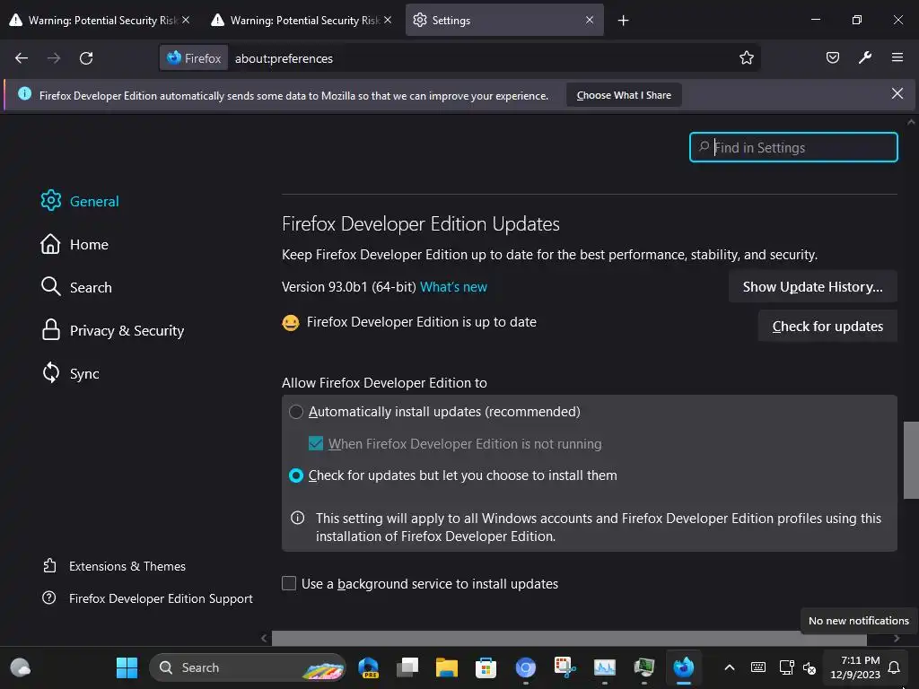Click the taskbar Search box

pyautogui.click(x=248, y=667)
